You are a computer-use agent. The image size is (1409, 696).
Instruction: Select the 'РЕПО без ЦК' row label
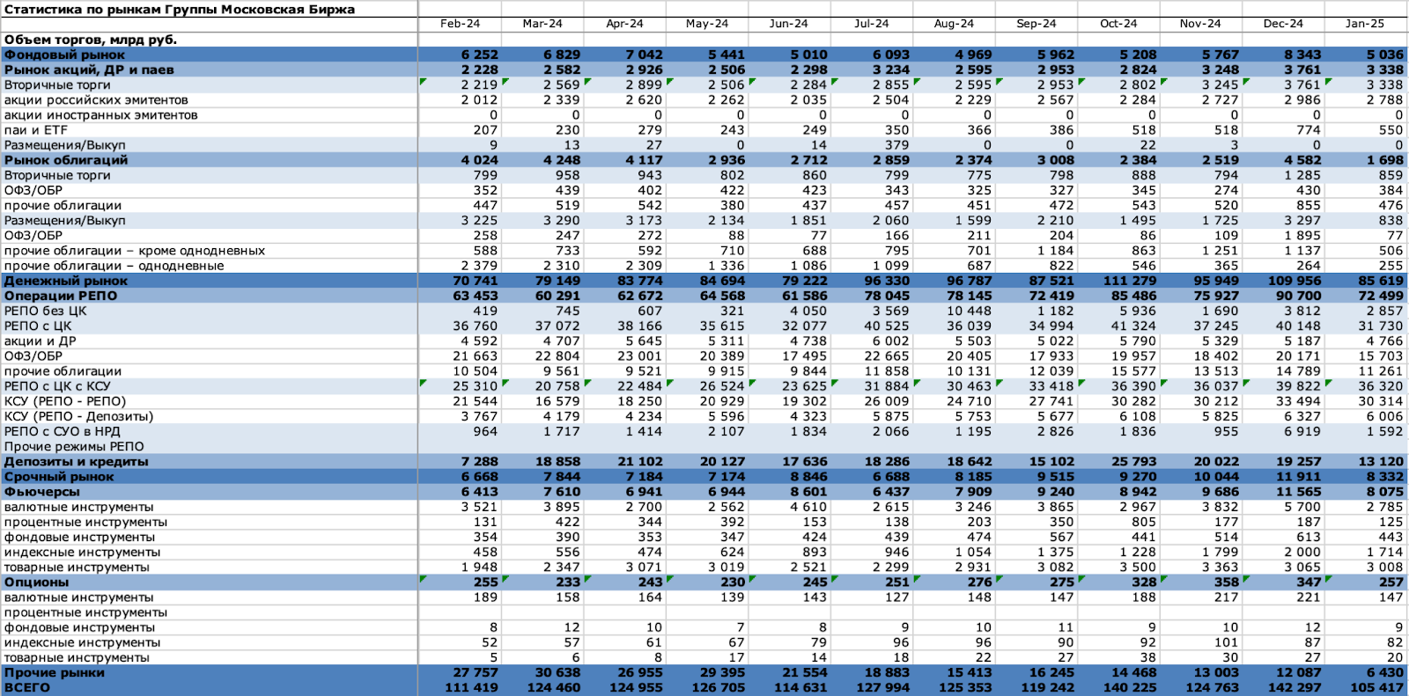pyautogui.click(x=45, y=311)
